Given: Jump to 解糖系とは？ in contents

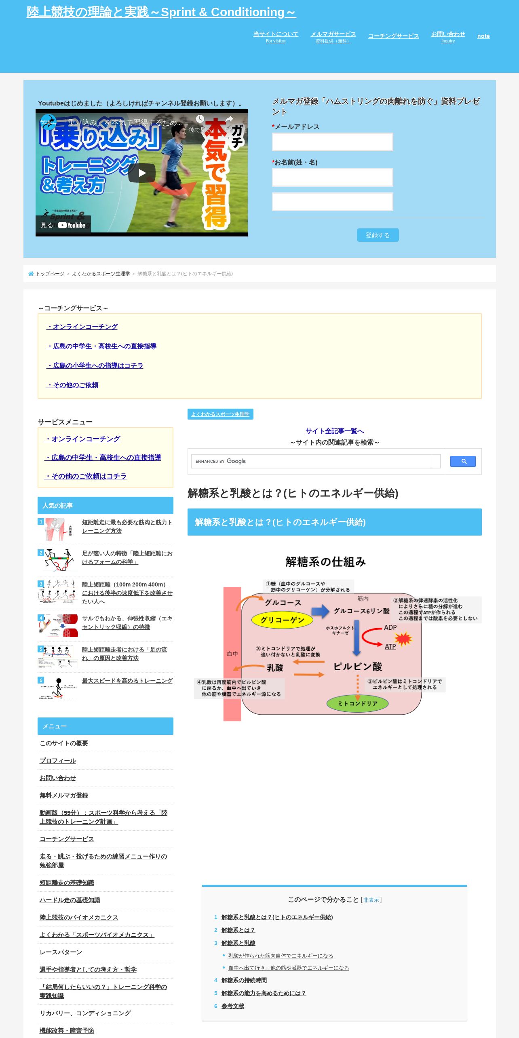Looking at the screenshot, I should (238, 930).
